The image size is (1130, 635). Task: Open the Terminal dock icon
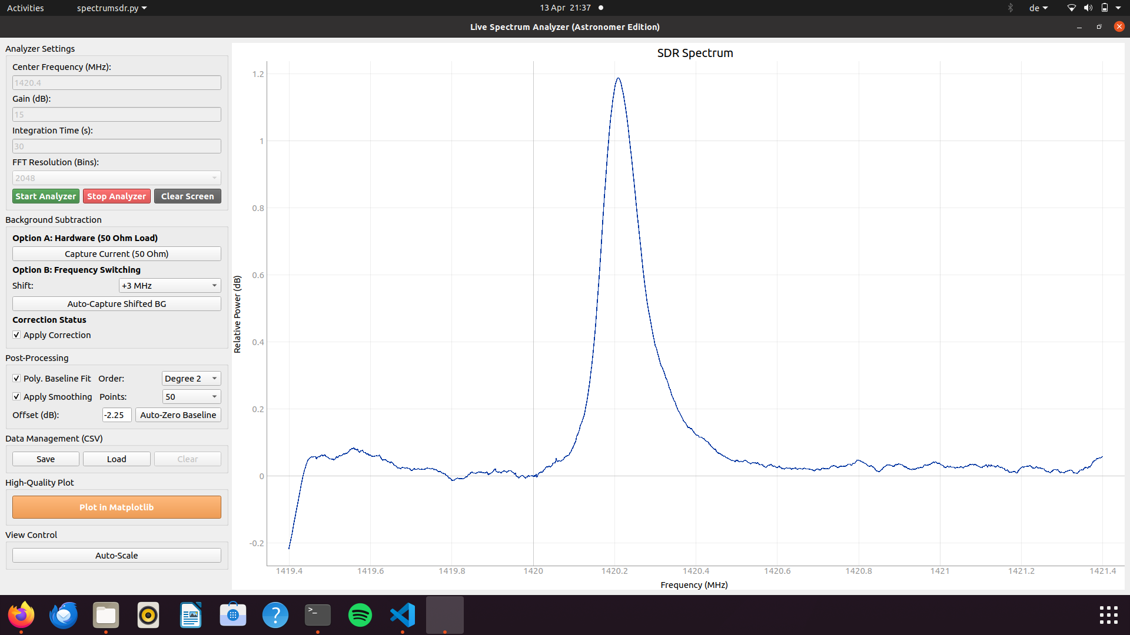pos(318,615)
